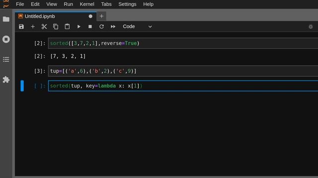Open the Kernel menu
The height and width of the screenshot is (178, 318).
(x=87, y=4)
